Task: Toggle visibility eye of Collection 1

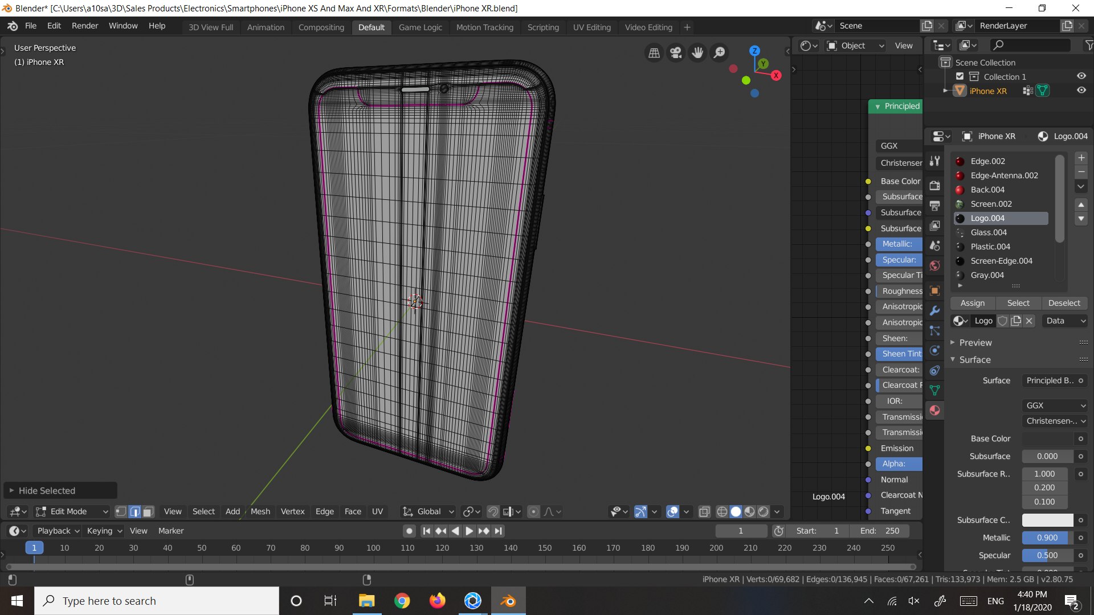Action: pyautogui.click(x=1081, y=76)
